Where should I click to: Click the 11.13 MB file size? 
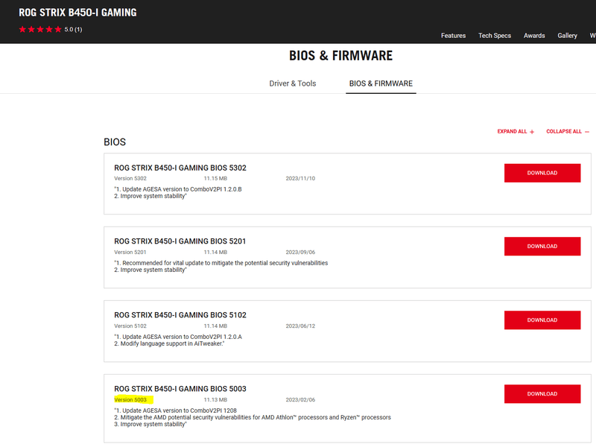point(215,399)
